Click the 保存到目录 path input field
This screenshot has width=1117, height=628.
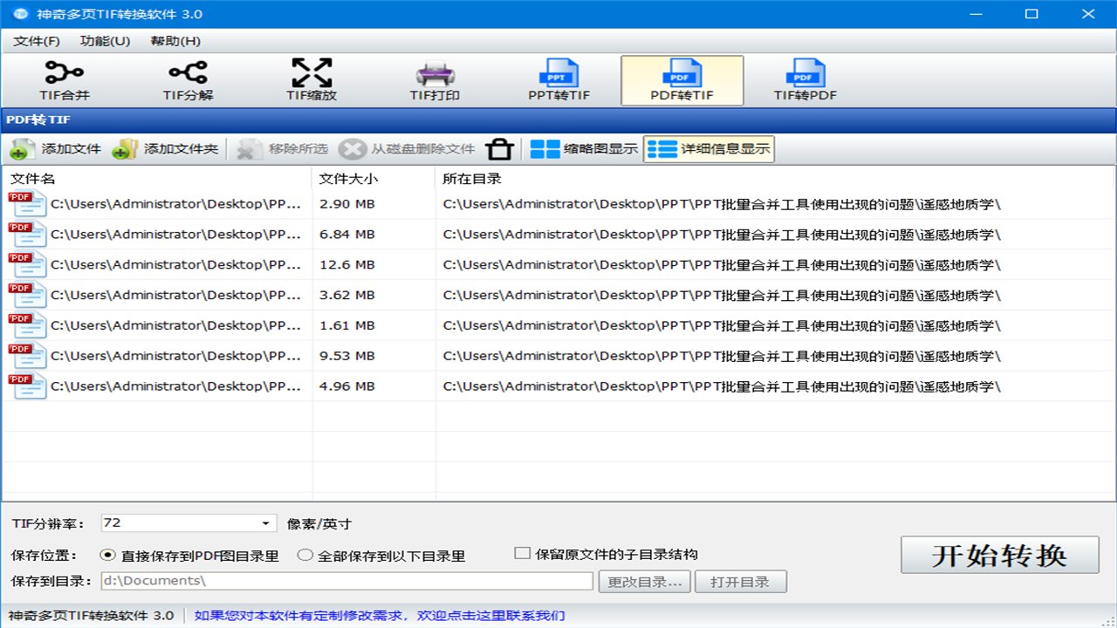pyautogui.click(x=349, y=581)
